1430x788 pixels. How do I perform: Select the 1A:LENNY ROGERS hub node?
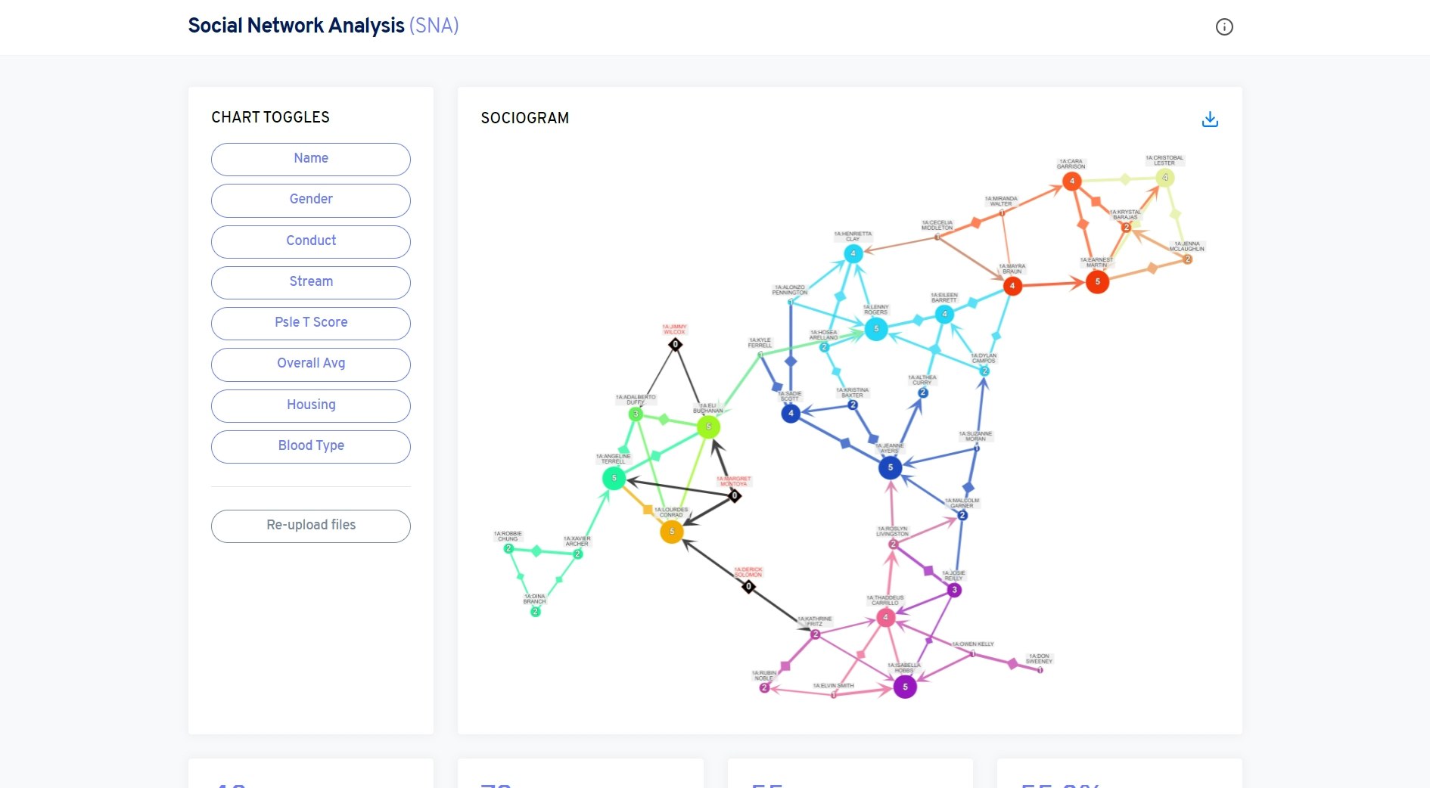[x=875, y=329]
